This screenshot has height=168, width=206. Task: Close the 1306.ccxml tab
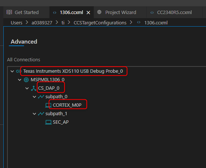pos(88,13)
